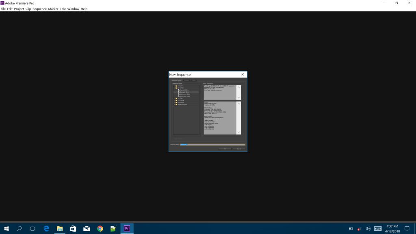This screenshot has width=416, height=234.
Task: Open File Explorer from the taskbar
Action: click(x=60, y=228)
